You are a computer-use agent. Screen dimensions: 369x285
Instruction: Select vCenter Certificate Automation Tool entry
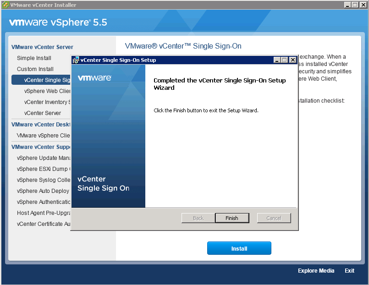(x=44, y=224)
